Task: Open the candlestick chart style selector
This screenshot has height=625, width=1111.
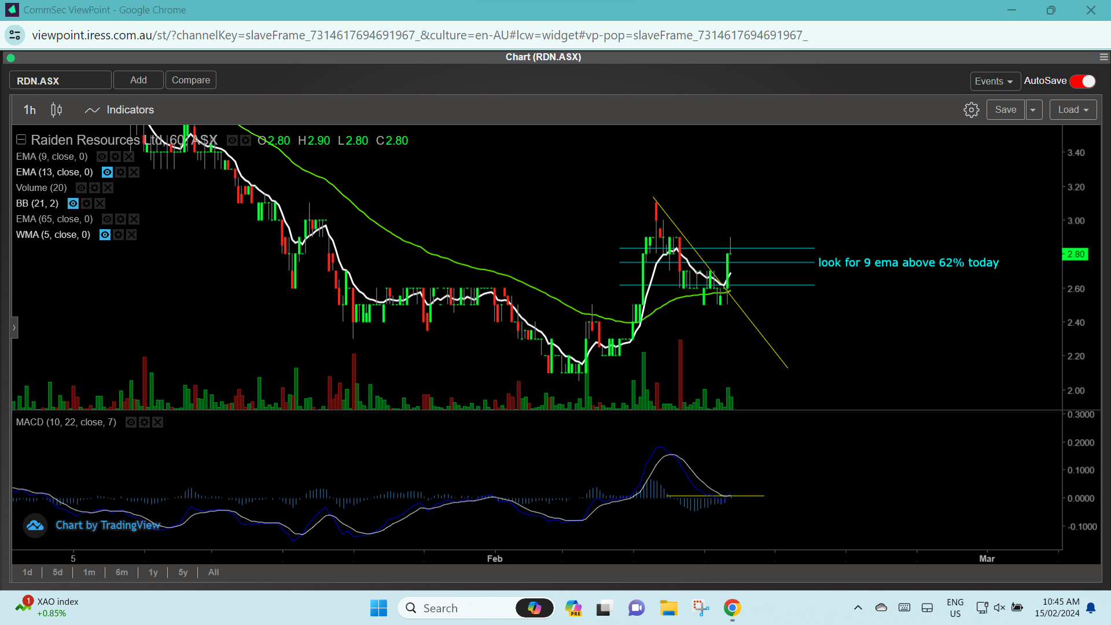Action: [56, 110]
